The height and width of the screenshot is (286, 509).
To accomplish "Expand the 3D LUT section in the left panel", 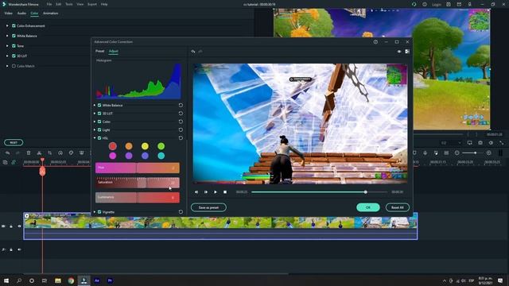I will click(x=7, y=56).
